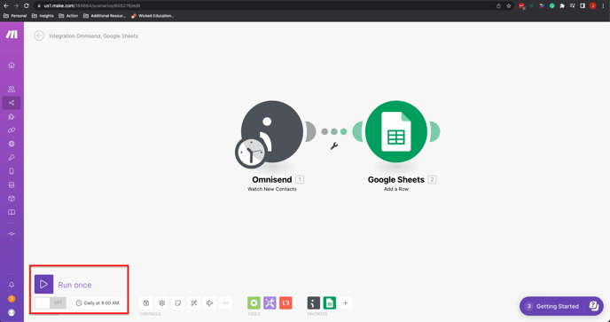Open Connections via the chain-link sidebar icon
Image resolution: width=610 pixels, height=322 pixels.
pos(12,130)
